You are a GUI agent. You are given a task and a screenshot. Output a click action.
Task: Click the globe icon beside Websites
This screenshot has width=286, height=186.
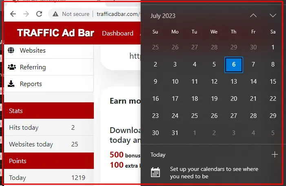11,50
